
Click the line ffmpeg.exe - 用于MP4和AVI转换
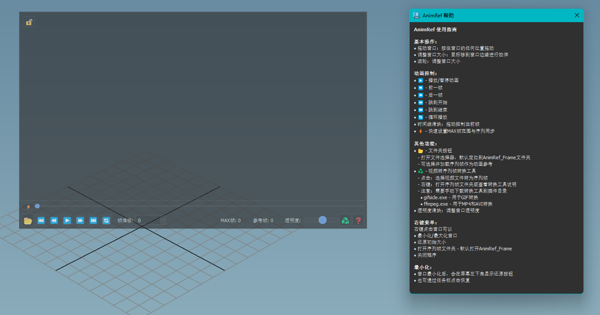pos(457,204)
